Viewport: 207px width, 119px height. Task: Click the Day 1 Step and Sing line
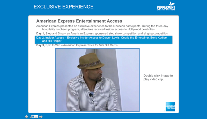102,34
